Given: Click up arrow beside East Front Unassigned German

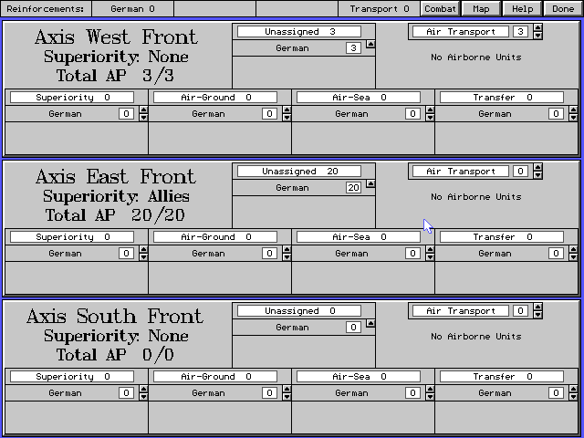Looking at the screenshot, I should pos(370,183).
